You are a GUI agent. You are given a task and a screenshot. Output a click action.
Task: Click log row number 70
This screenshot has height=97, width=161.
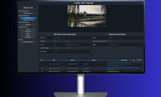42,69
